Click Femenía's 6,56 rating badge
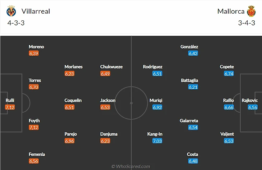This screenshot has width=262, height=170. click(x=34, y=161)
